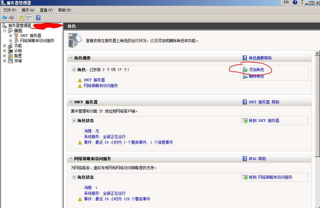Collapse the DHCP 服务器 section chevron
The image size is (320, 208).
pos(71,102)
